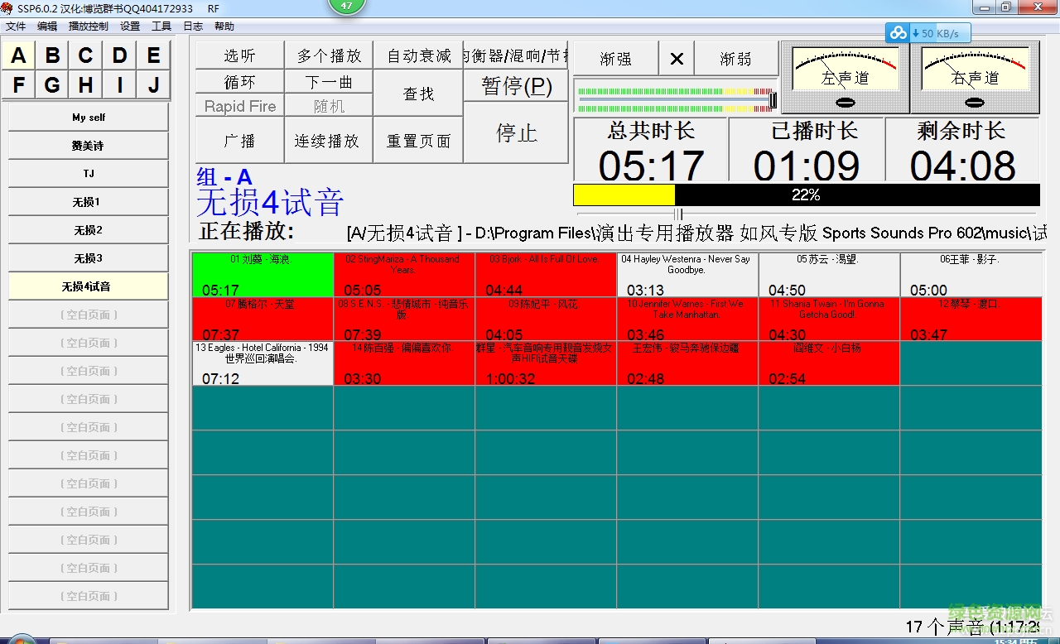Click the cloud icon in download speed widget

coord(899,33)
